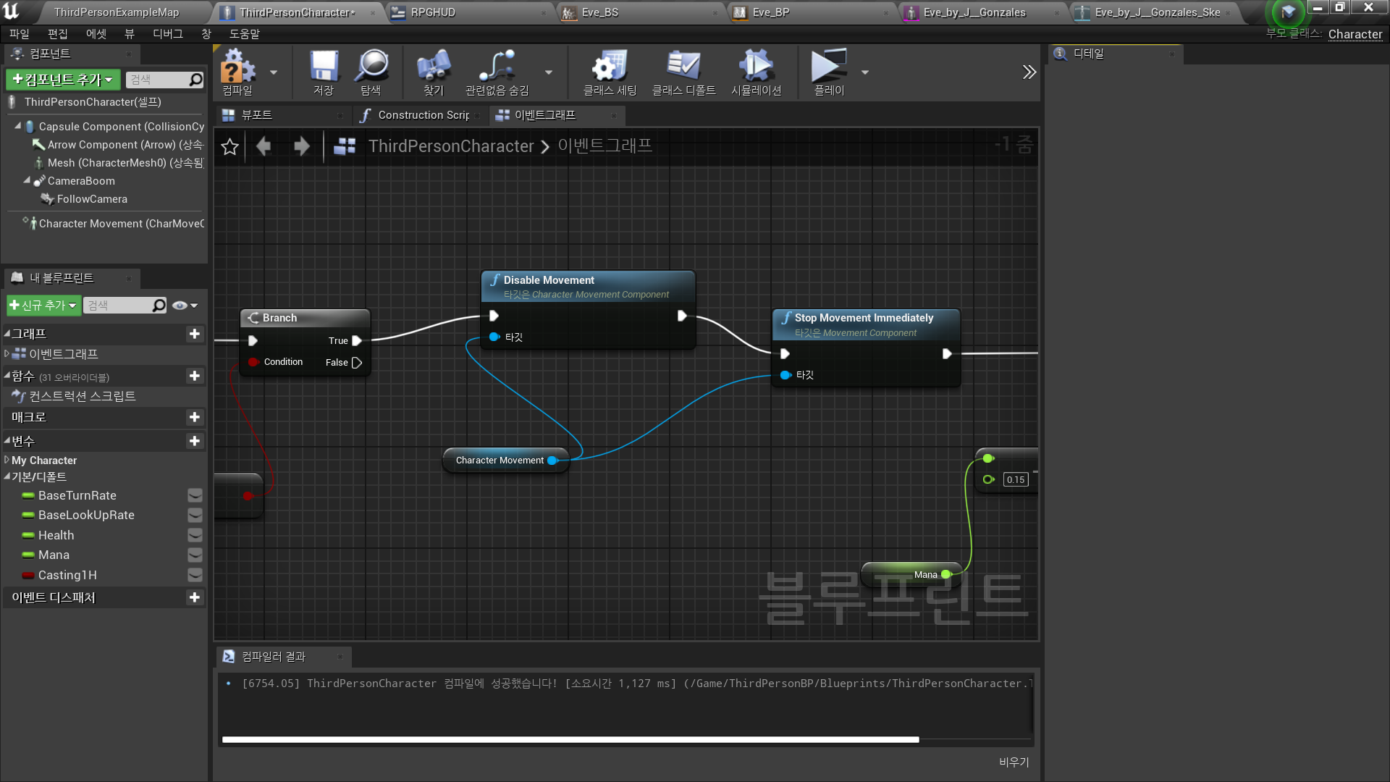Compile the ThirdPersonCharacter blueprint
1390x782 pixels.
click(x=240, y=71)
